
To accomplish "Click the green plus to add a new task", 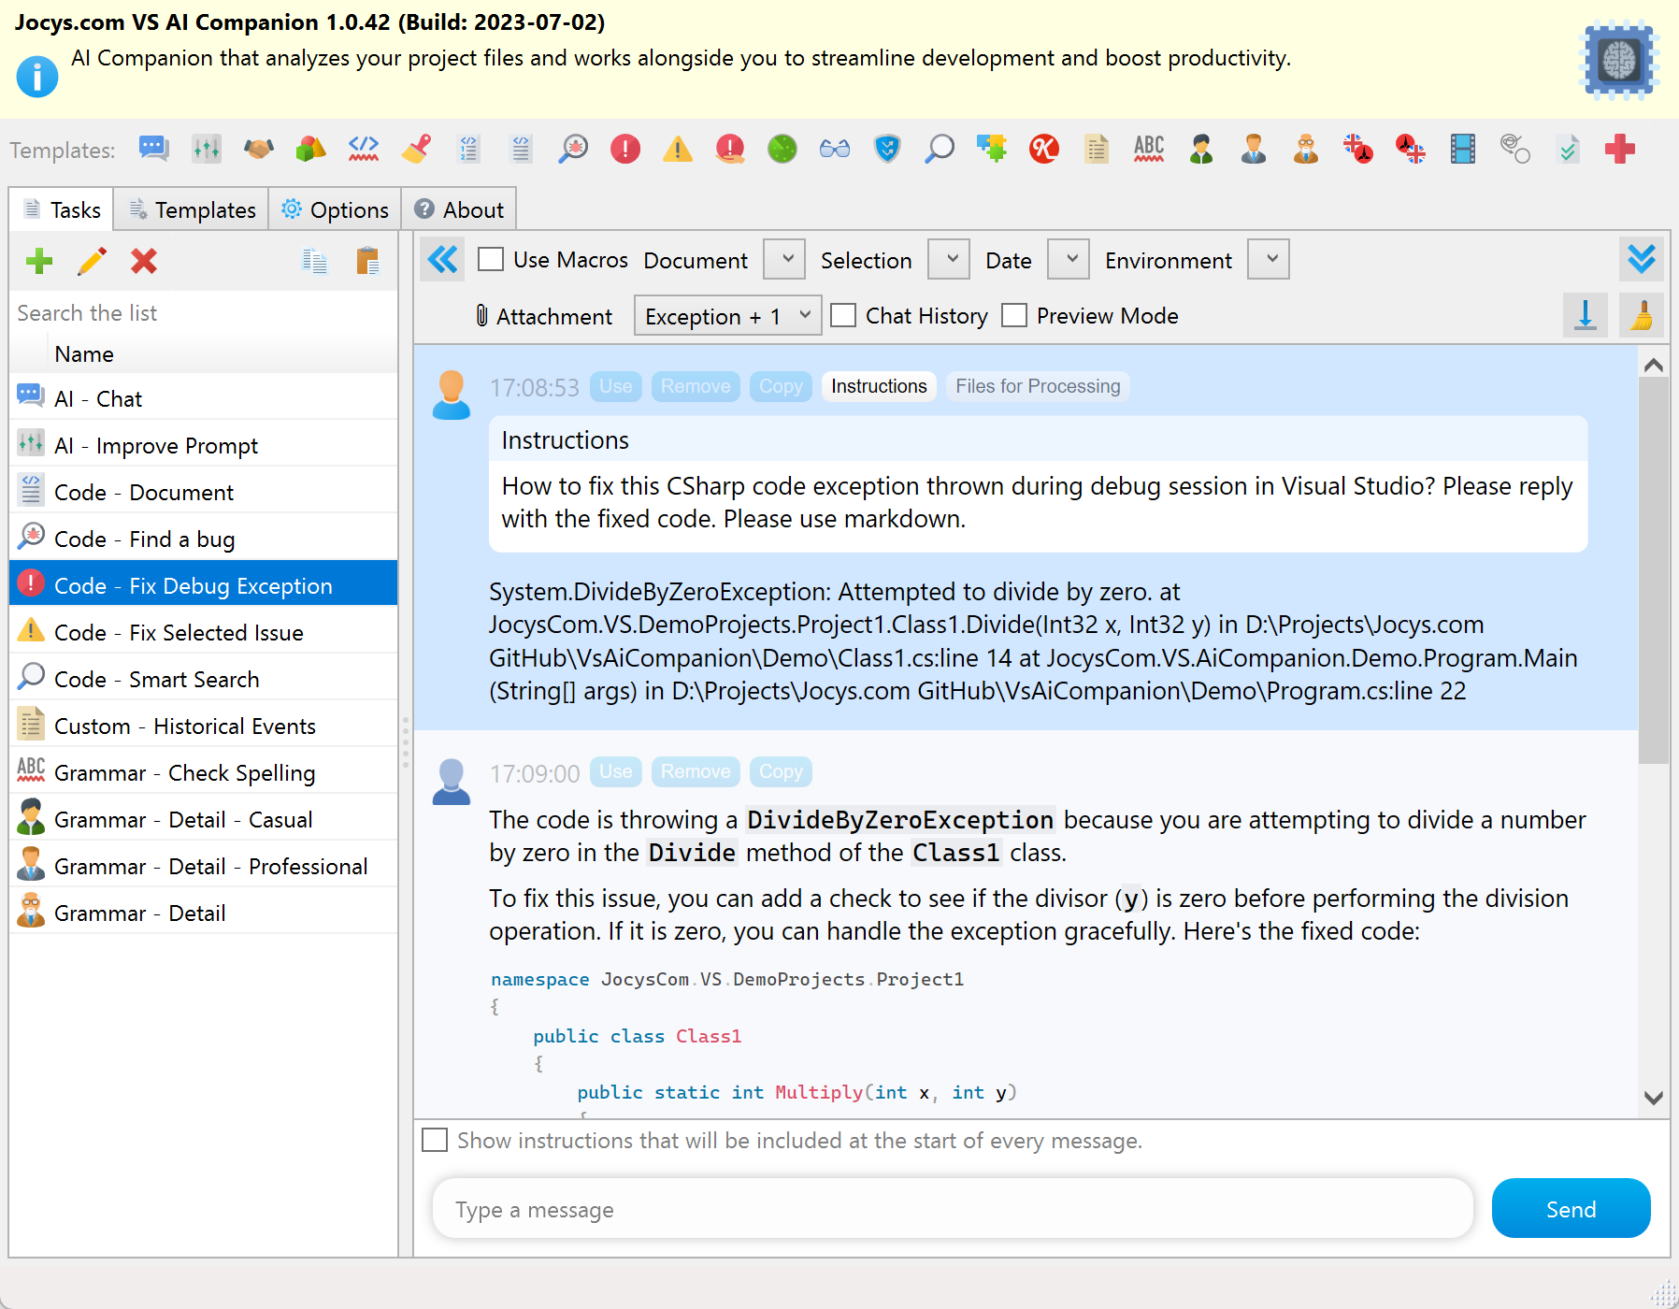I will click(x=39, y=262).
